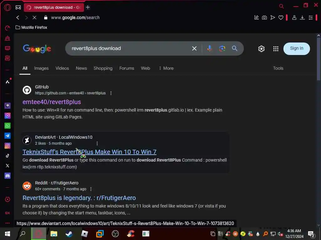Open the sidebar media player icon

8,199
